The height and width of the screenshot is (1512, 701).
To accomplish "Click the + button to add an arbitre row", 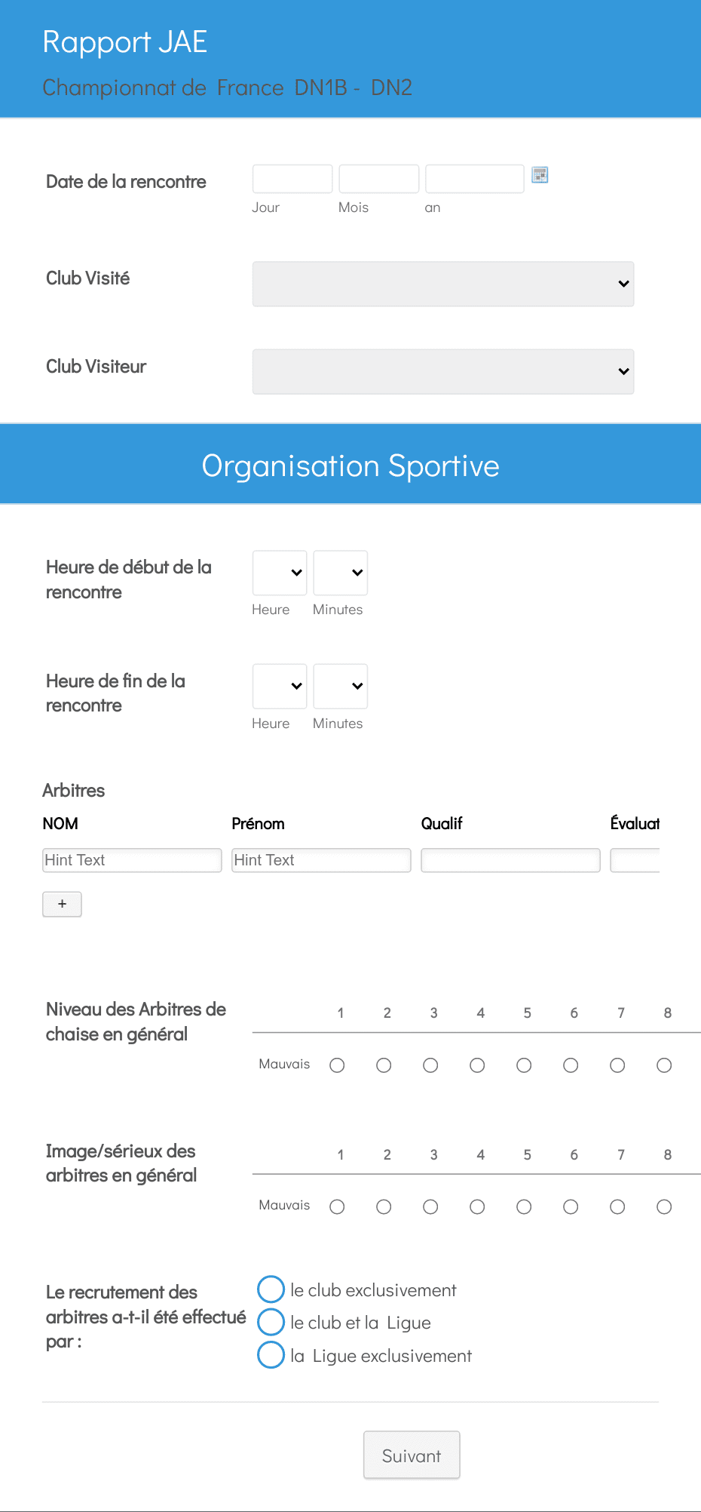I will (62, 904).
